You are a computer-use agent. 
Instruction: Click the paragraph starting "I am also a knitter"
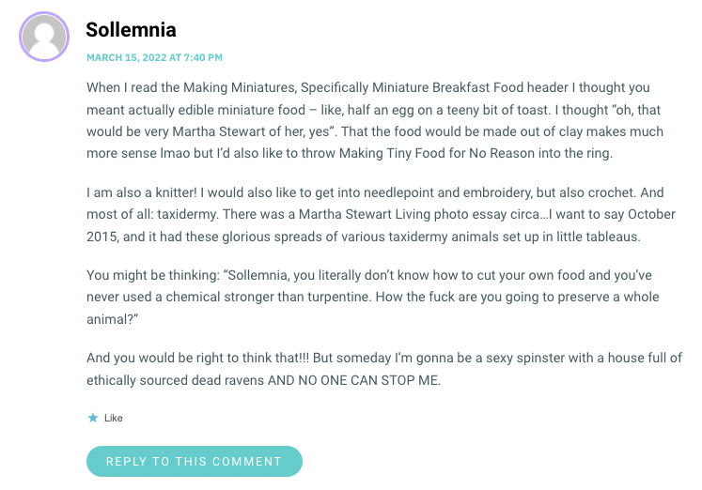(x=381, y=214)
